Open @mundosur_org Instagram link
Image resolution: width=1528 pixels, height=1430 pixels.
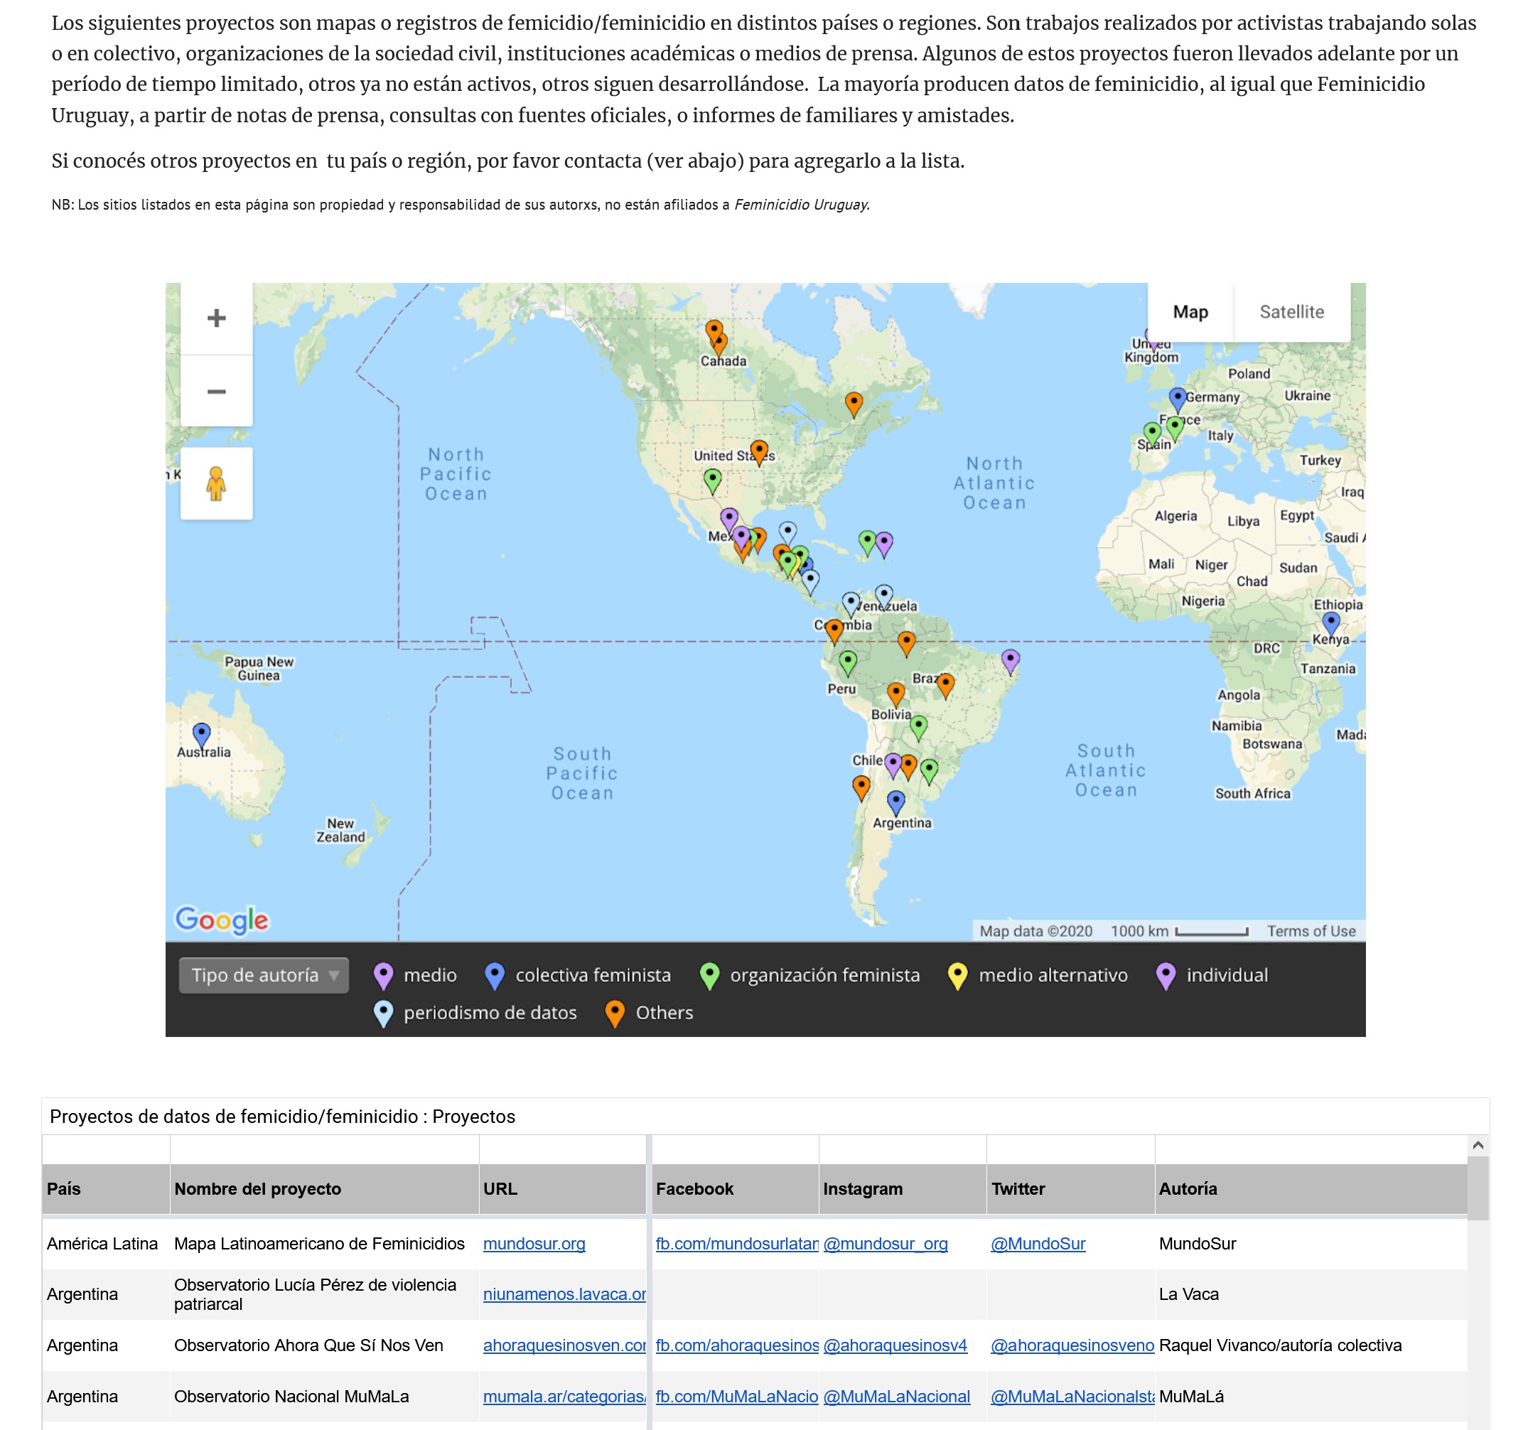point(886,1244)
